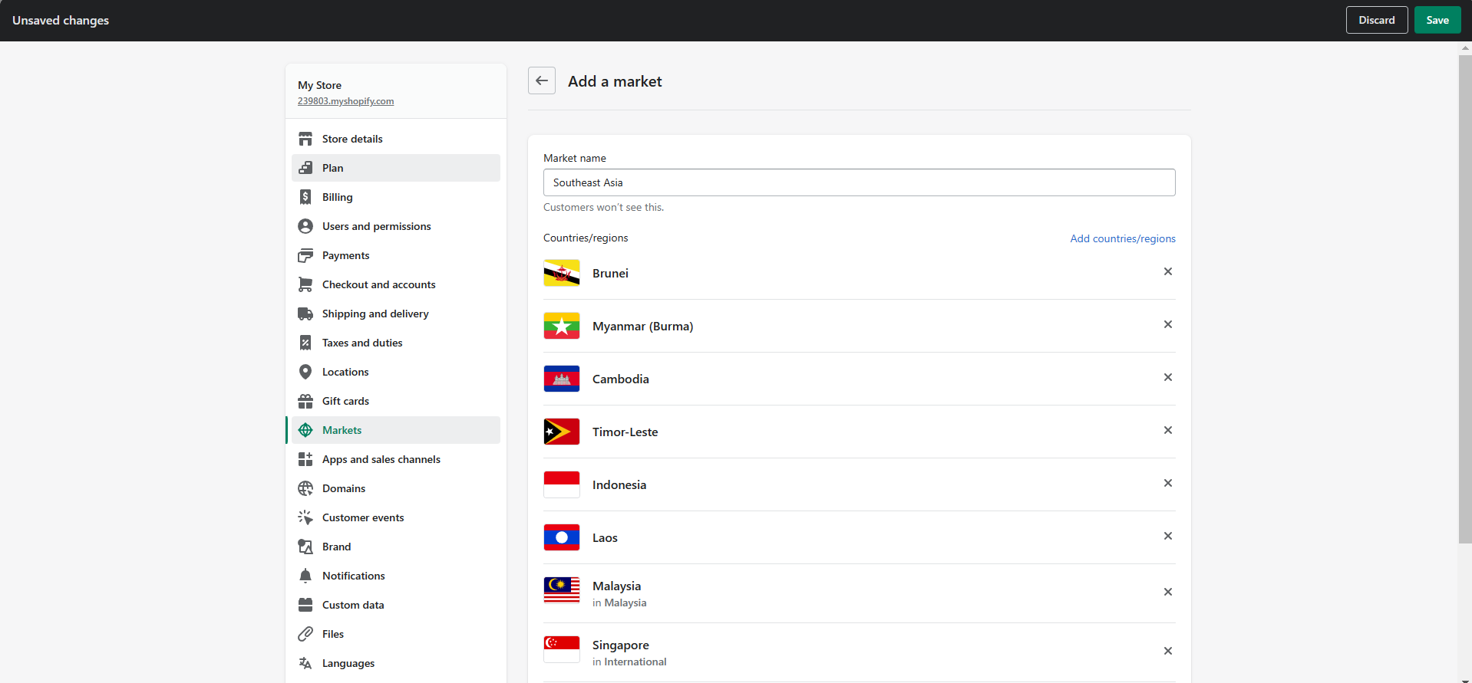
Task: Remove Brunei from the market
Action: coord(1168,271)
